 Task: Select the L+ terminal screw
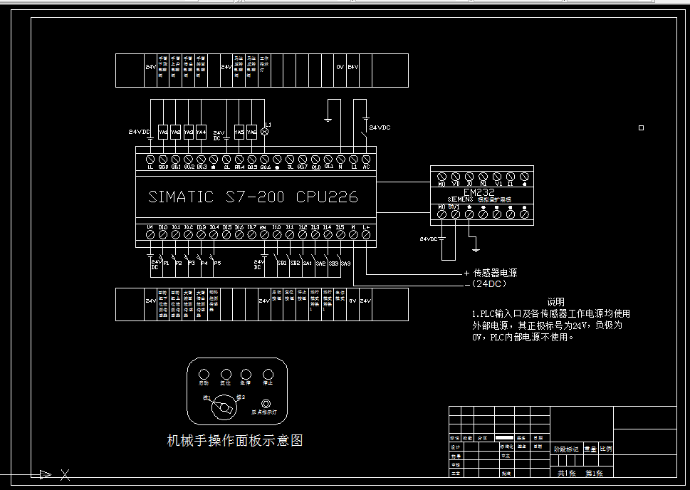coord(366,235)
